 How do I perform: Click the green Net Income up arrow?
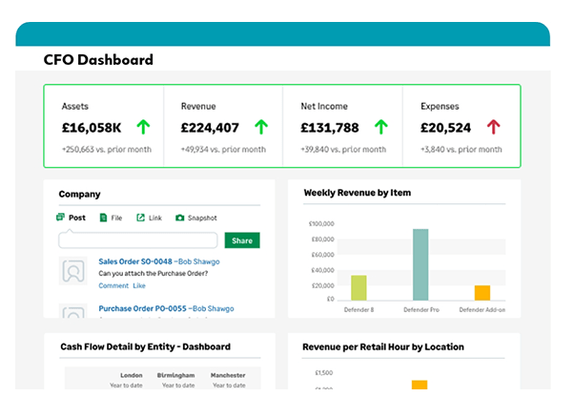pyautogui.click(x=380, y=126)
